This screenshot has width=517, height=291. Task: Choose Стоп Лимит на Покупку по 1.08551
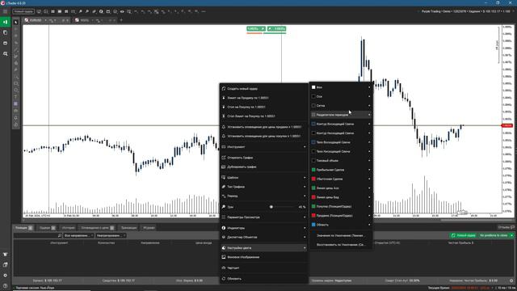pos(264,116)
